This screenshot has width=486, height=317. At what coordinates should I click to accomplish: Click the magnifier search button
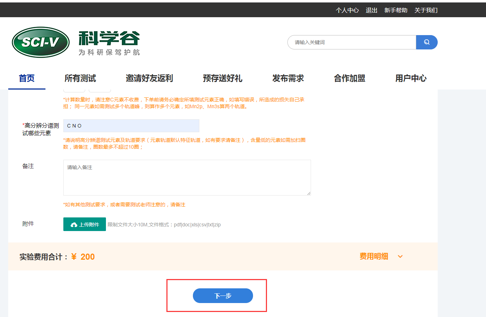pyautogui.click(x=427, y=42)
